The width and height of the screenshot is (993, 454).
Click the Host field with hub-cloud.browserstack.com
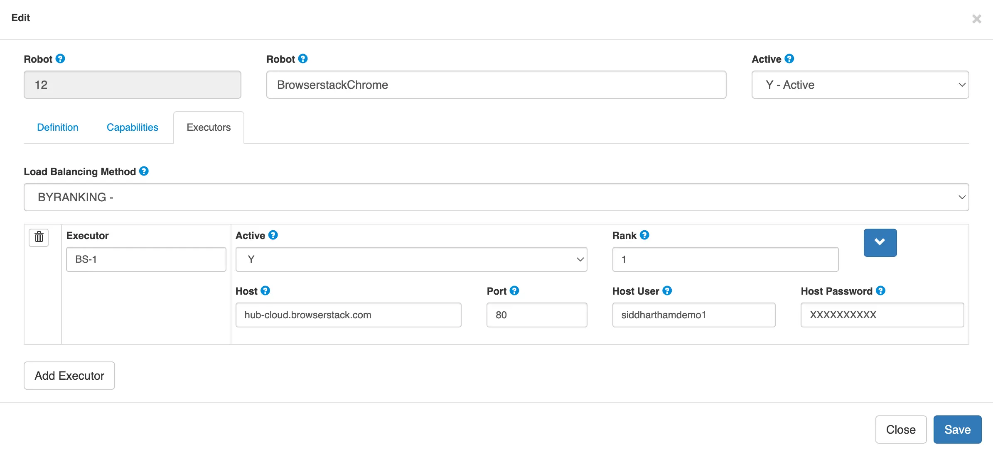pos(348,315)
